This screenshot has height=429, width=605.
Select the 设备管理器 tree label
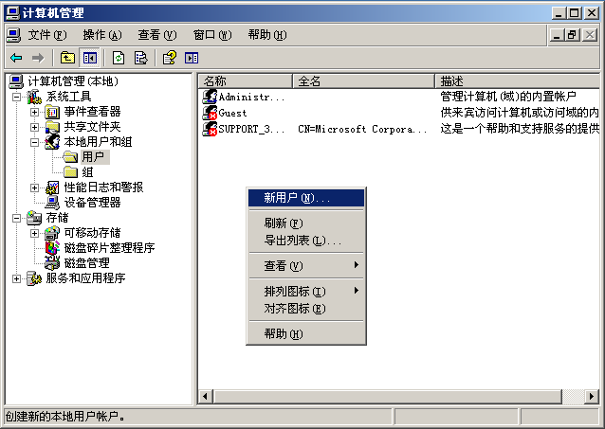[92, 203]
